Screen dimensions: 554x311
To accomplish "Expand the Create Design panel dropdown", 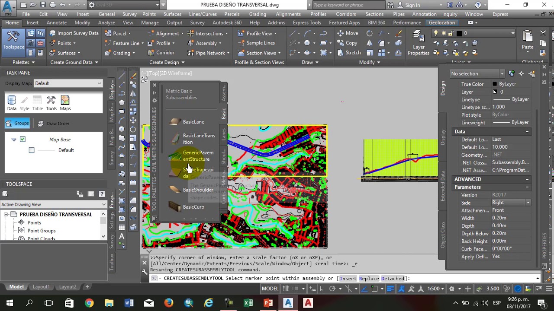I will (x=167, y=62).
